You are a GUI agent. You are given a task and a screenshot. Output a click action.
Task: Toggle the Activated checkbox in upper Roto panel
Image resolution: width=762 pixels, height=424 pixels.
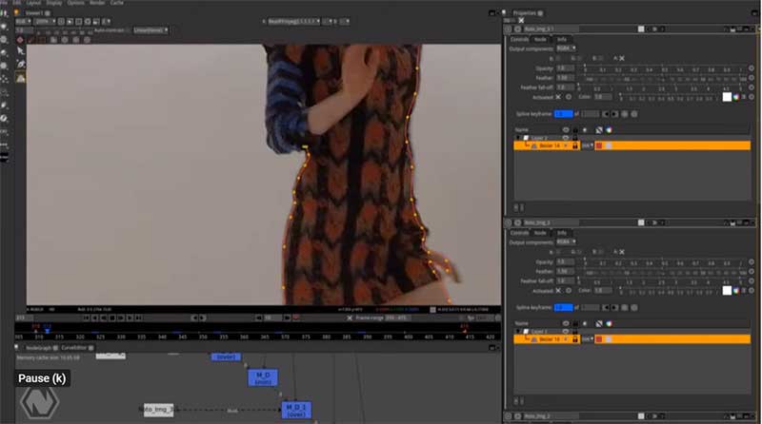click(x=558, y=96)
